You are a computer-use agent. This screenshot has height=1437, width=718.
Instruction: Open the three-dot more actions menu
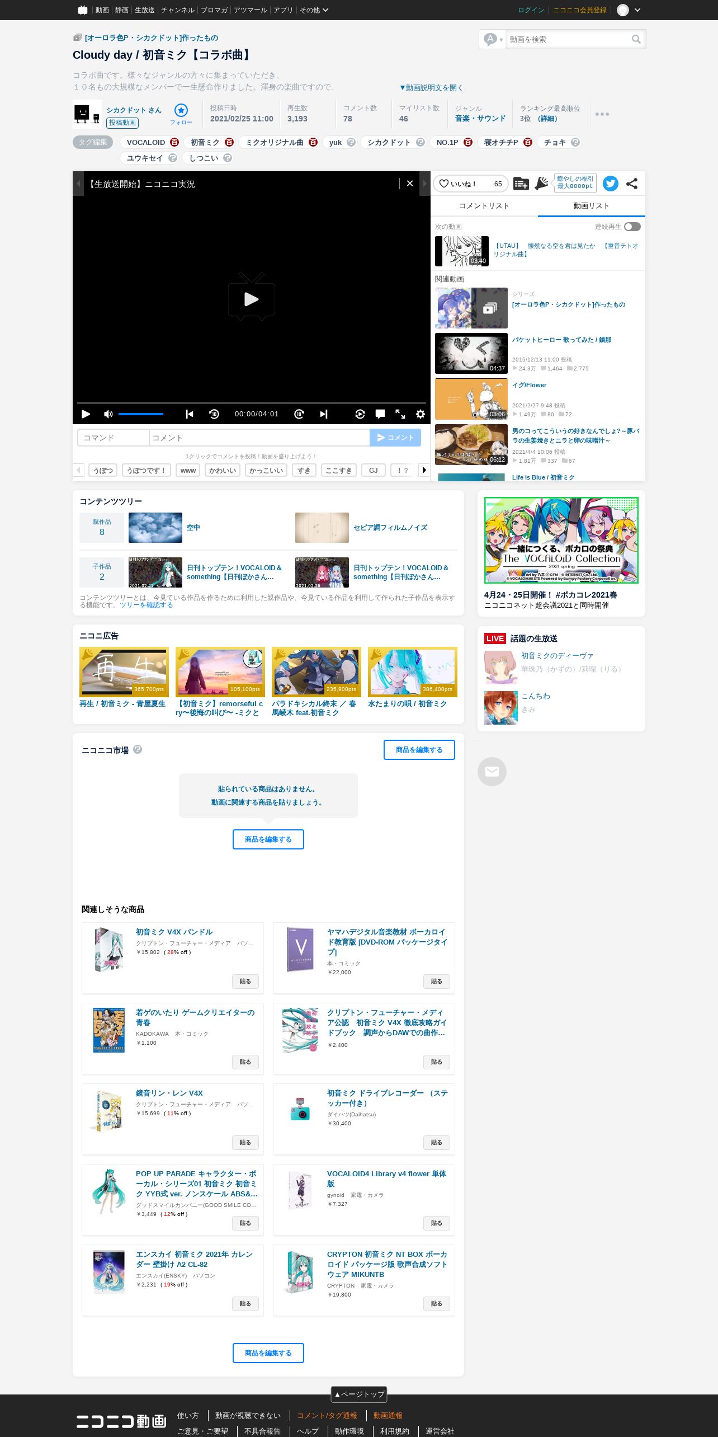click(602, 114)
